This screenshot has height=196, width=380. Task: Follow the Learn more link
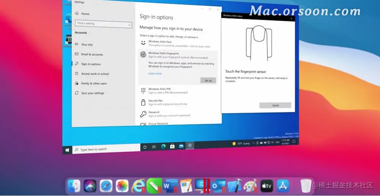[x=155, y=73]
